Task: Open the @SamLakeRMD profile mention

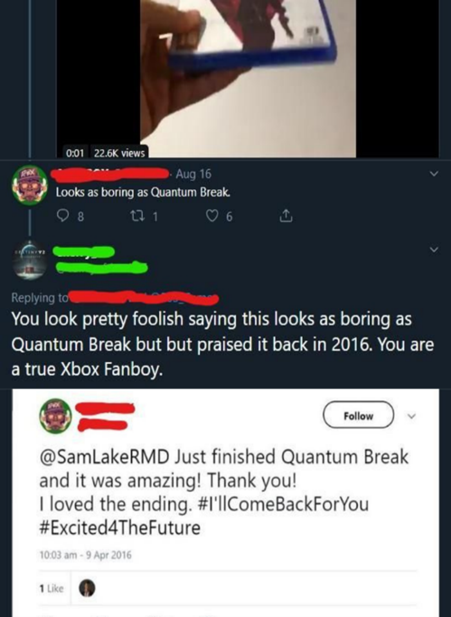Action: point(104,457)
